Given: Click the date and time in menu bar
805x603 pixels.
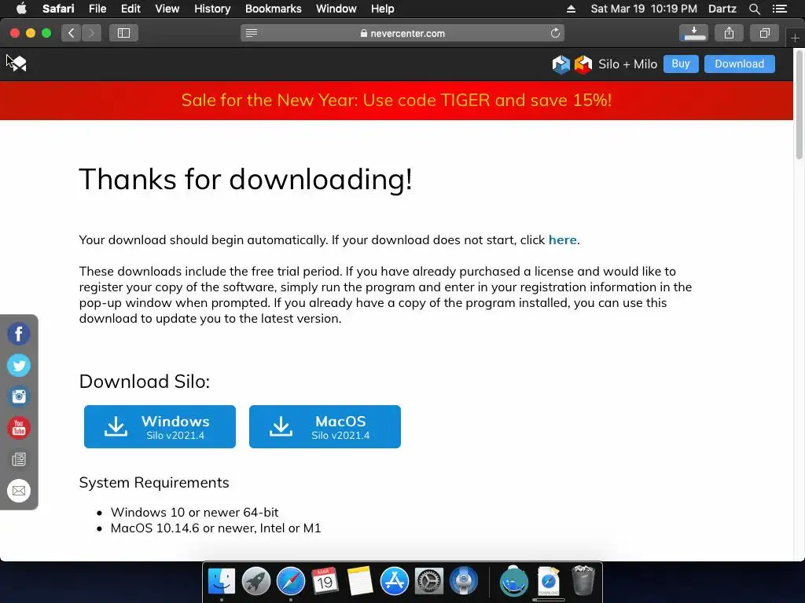Looking at the screenshot, I should 644,9.
